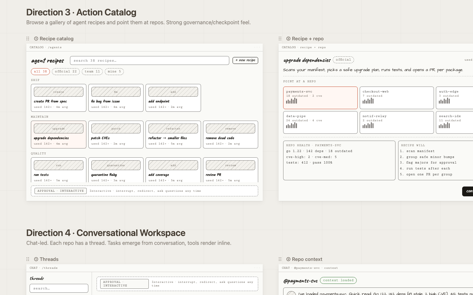Viewport: 473px width, 295px height.
Task: Click the 'CHAT · @payments-svc · context' breadcrumb
Action: click(310, 268)
